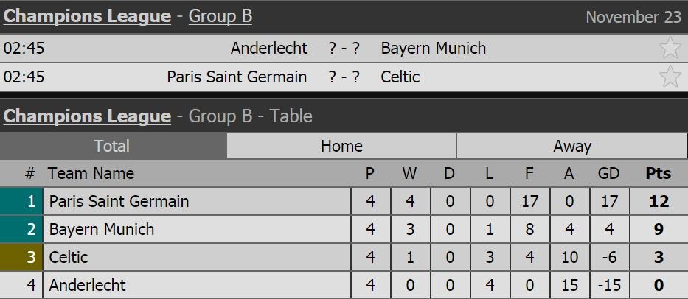Click the ? - ? score of the Anderlecht match
The width and height of the screenshot is (688, 299).
pyautogui.click(x=344, y=49)
